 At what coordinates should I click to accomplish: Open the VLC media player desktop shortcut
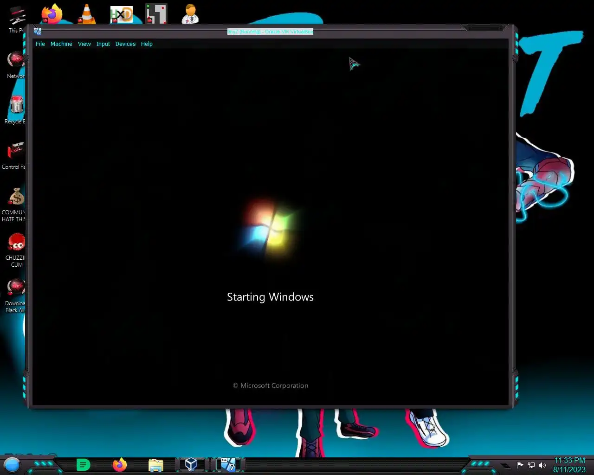point(86,14)
